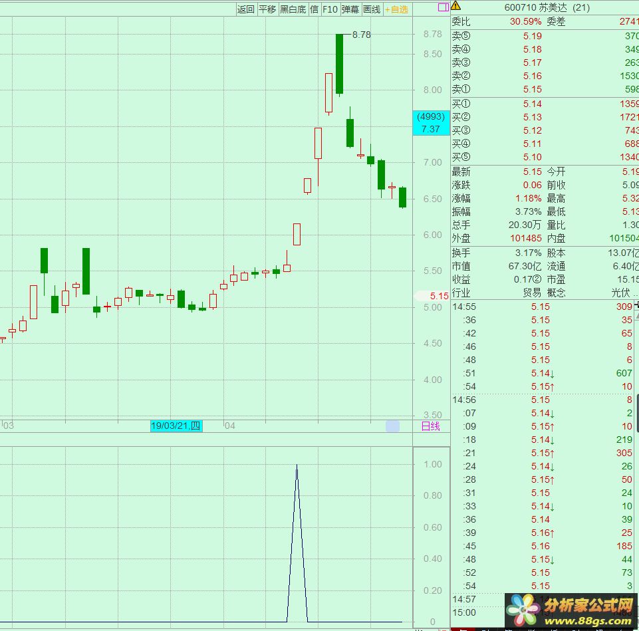Click the 14:56 tick row

tap(543, 400)
